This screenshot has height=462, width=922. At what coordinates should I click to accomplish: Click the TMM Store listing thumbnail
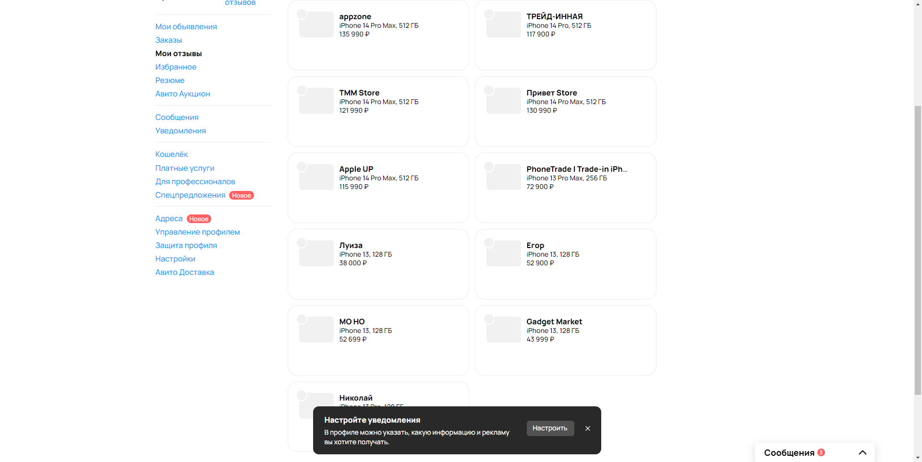316,101
